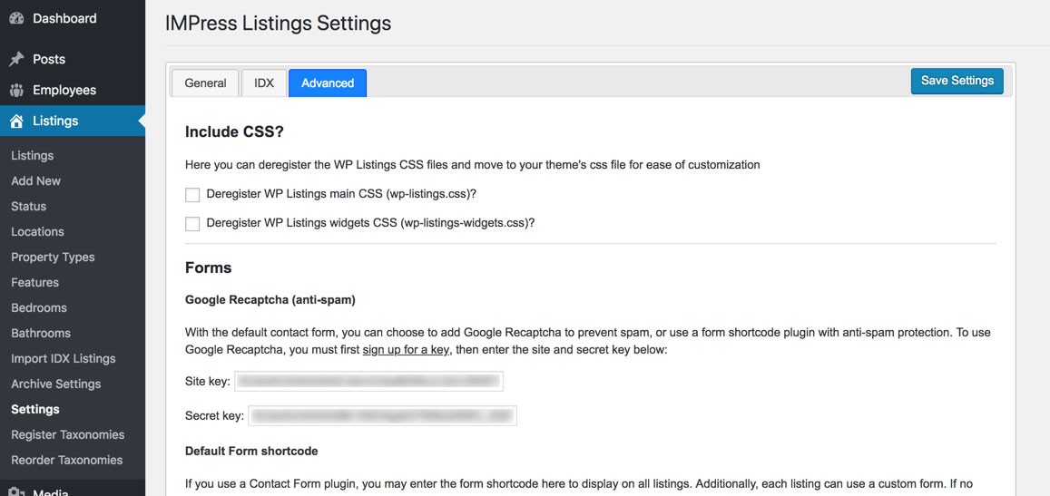Click the Dashboard gauge icon
1050x496 pixels.
coord(16,19)
